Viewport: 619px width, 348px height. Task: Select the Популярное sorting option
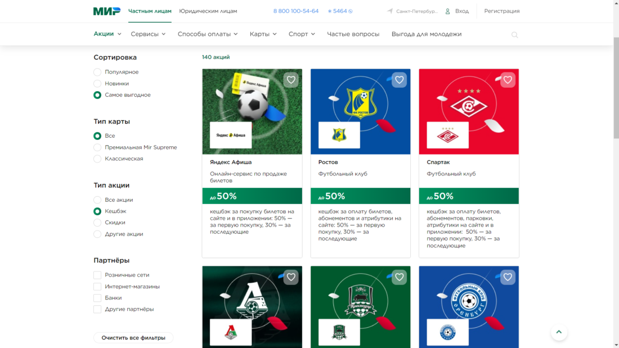click(97, 72)
